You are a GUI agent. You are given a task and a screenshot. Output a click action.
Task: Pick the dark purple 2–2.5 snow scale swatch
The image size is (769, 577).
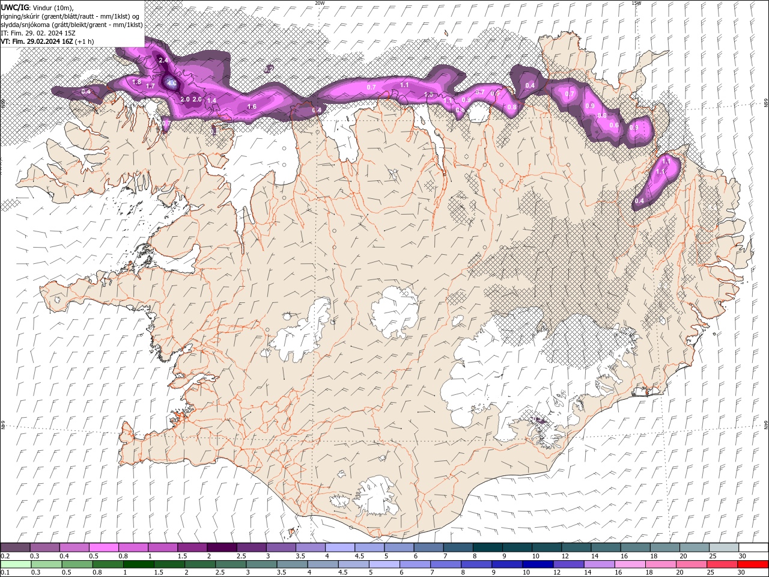point(222,547)
